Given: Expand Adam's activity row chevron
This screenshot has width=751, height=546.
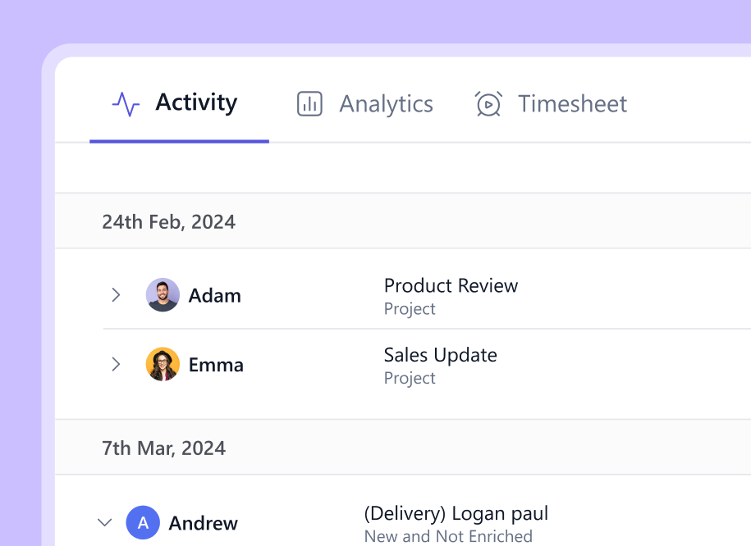Looking at the screenshot, I should click(x=116, y=295).
